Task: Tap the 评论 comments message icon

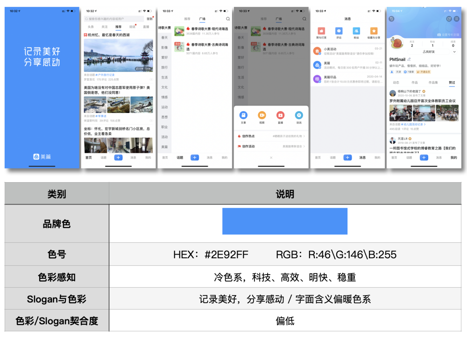Action: pyautogui.click(x=339, y=31)
